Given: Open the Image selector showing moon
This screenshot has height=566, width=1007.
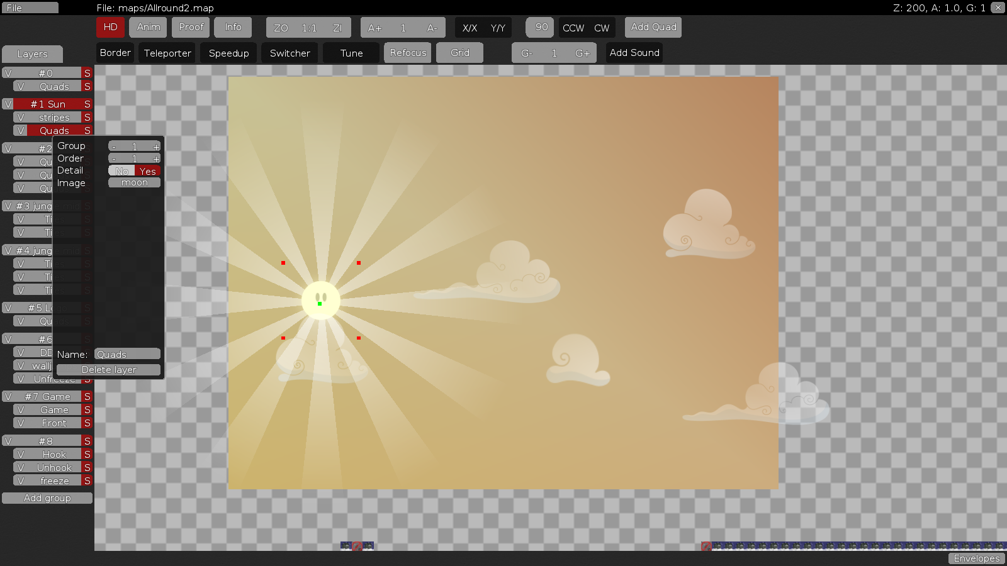Looking at the screenshot, I should point(134,182).
